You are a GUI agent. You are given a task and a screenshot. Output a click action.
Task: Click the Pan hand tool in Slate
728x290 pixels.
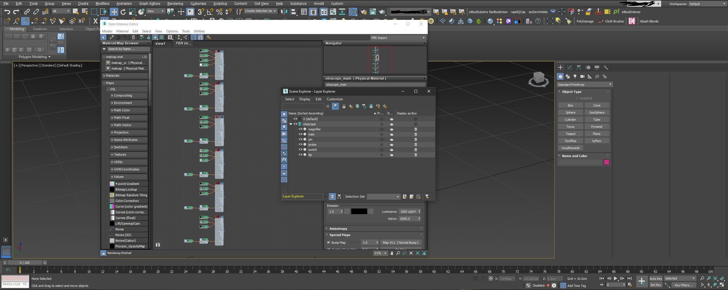(392, 253)
